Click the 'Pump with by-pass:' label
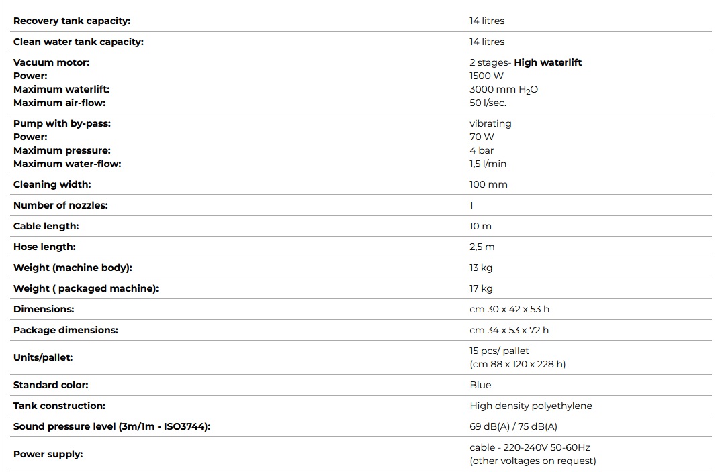 (x=62, y=123)
